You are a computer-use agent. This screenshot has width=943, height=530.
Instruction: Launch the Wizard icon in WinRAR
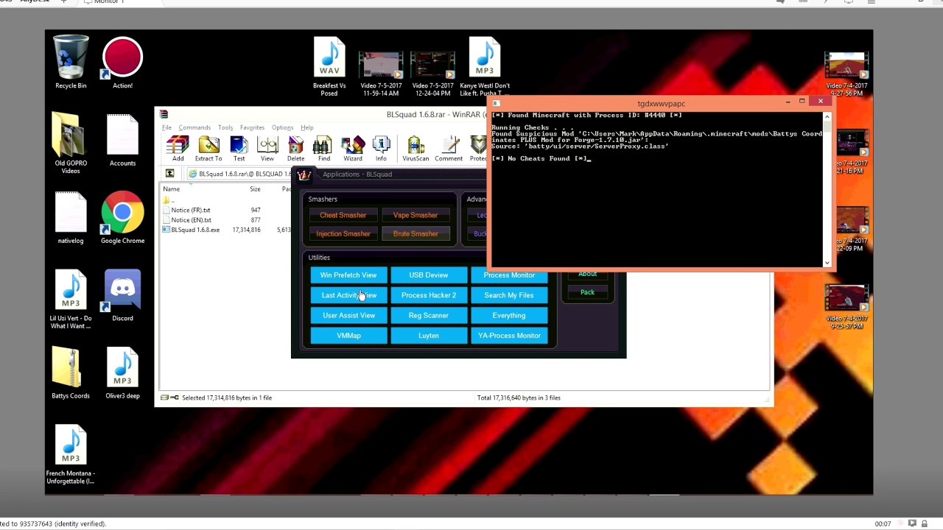pos(353,148)
